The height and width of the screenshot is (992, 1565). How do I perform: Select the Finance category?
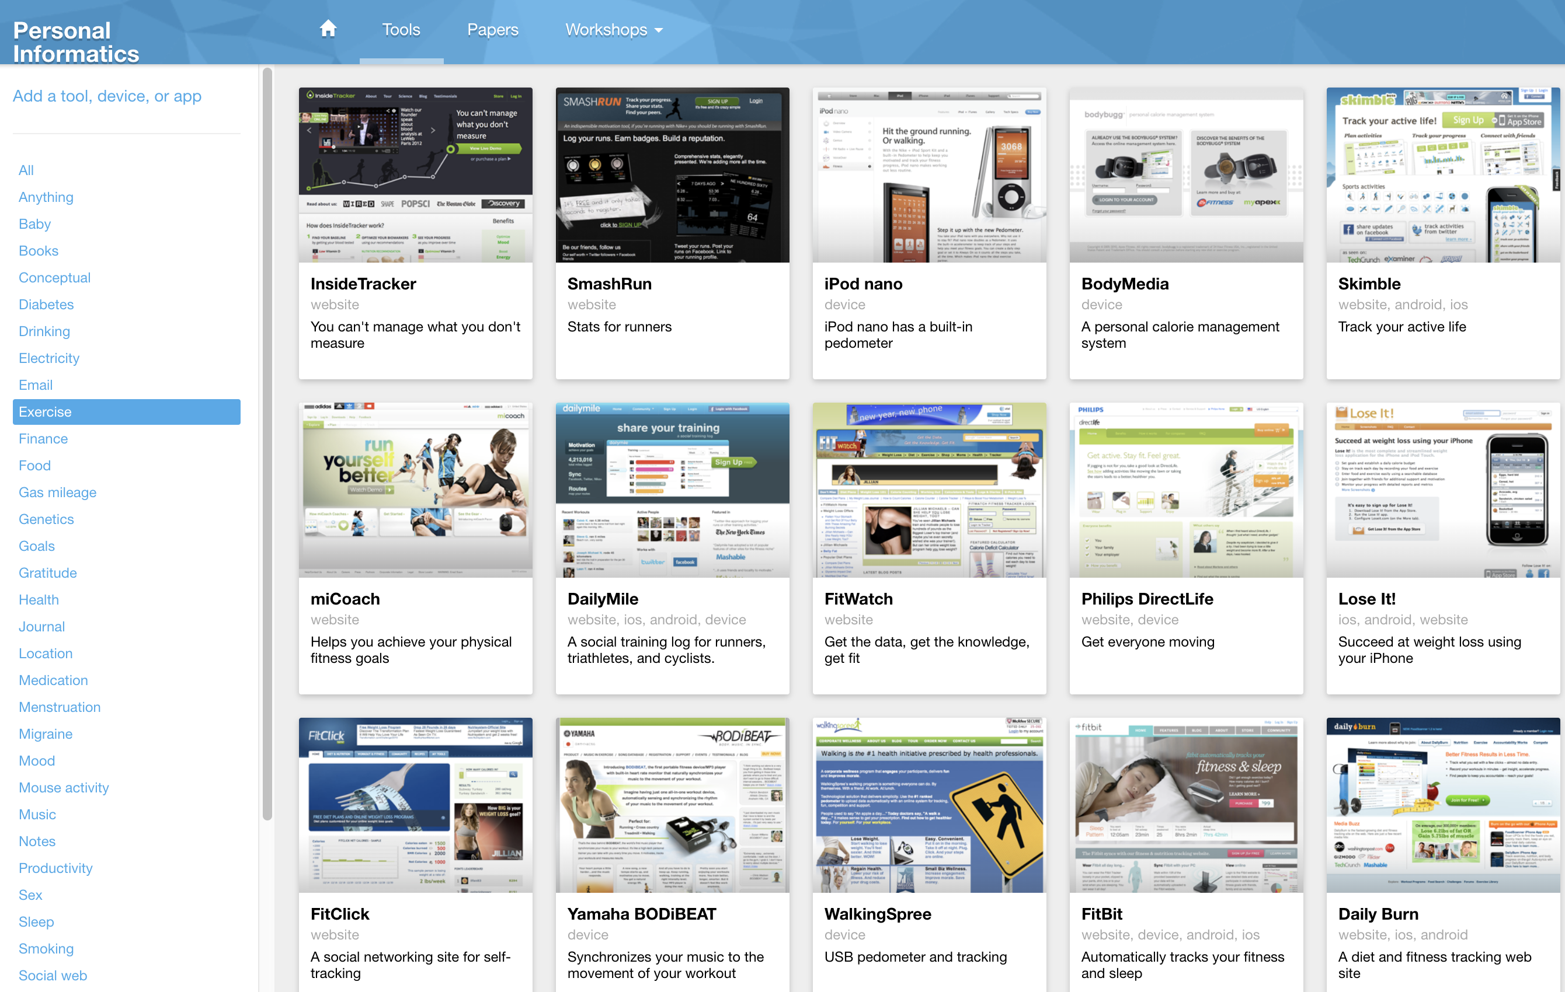coord(43,438)
